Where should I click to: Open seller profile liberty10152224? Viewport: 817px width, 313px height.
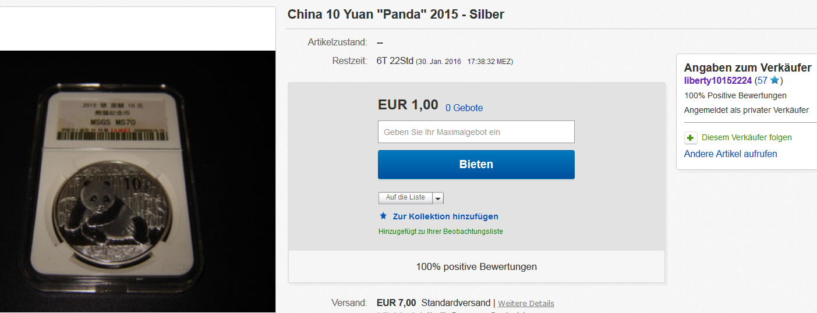click(718, 80)
